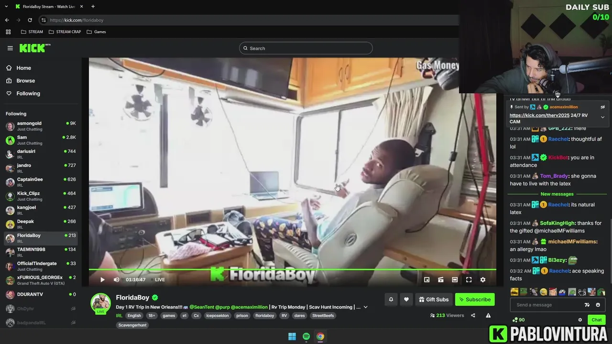Open emote picker in message box
612x344 pixels.
(x=598, y=305)
